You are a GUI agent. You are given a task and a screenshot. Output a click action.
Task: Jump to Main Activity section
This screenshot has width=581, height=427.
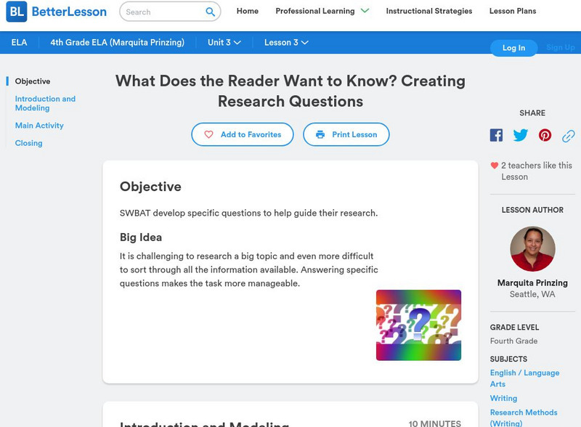39,126
